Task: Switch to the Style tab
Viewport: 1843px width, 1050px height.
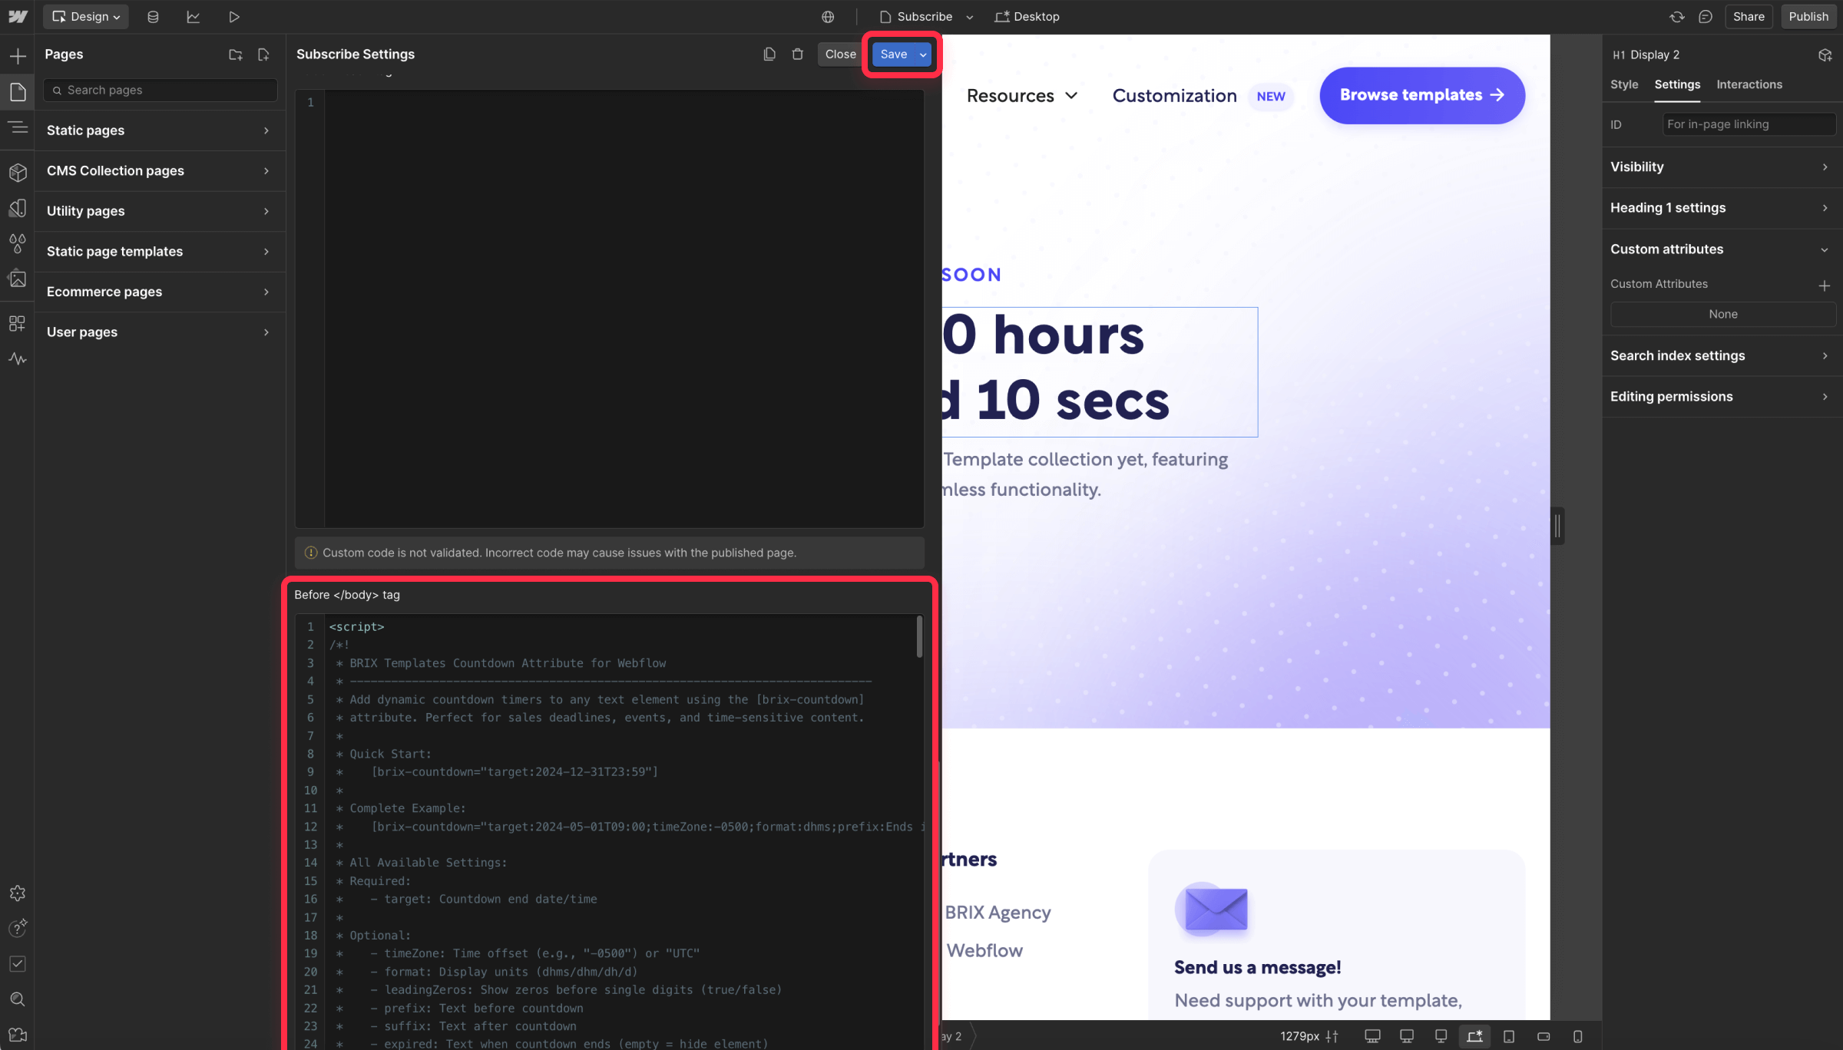Action: (1624, 84)
